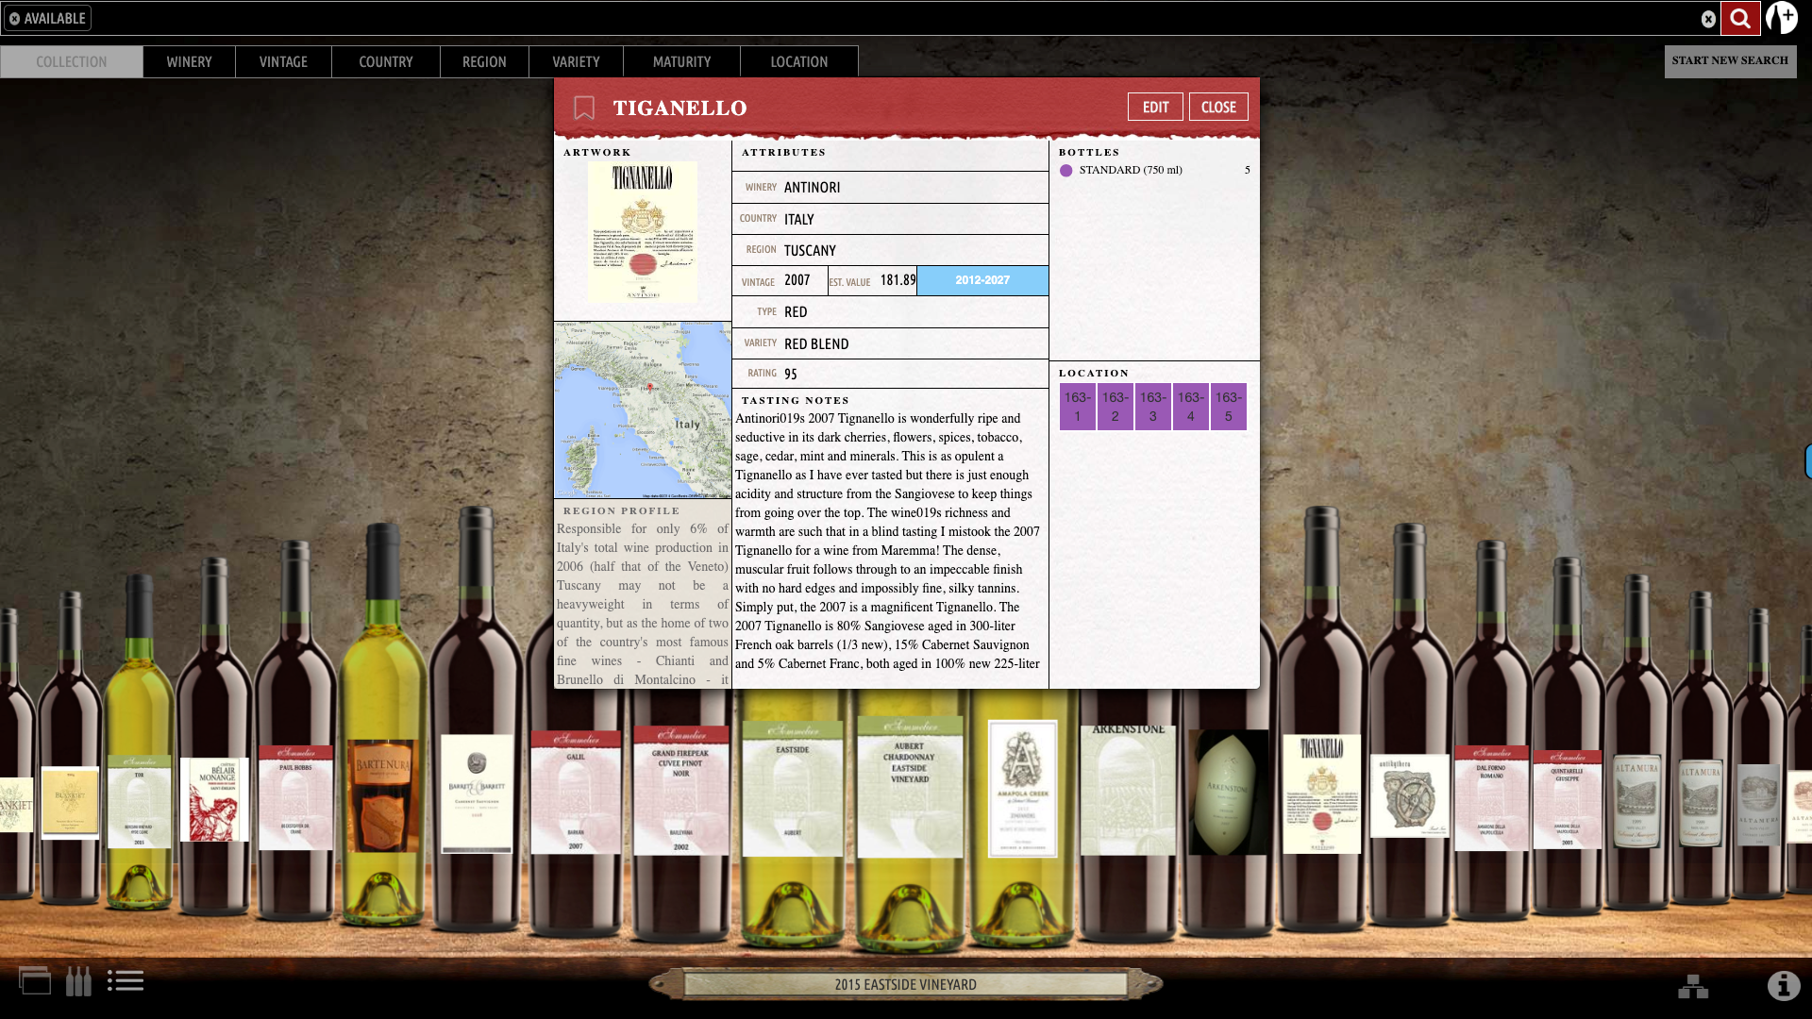Select location slot 163-3
1812x1019 pixels.
point(1152,407)
